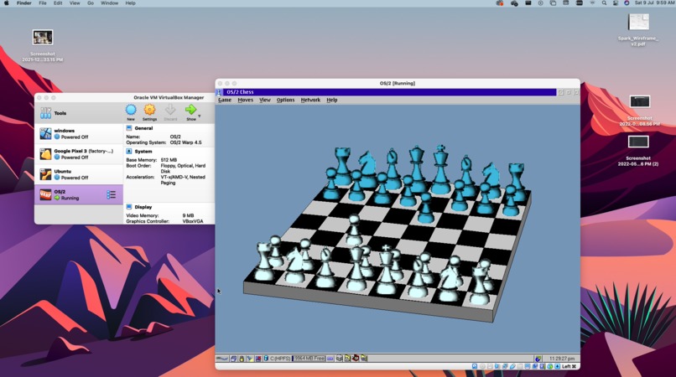This screenshot has height=377, width=676.
Task: Select the windows virtual machine
Action: pos(79,133)
